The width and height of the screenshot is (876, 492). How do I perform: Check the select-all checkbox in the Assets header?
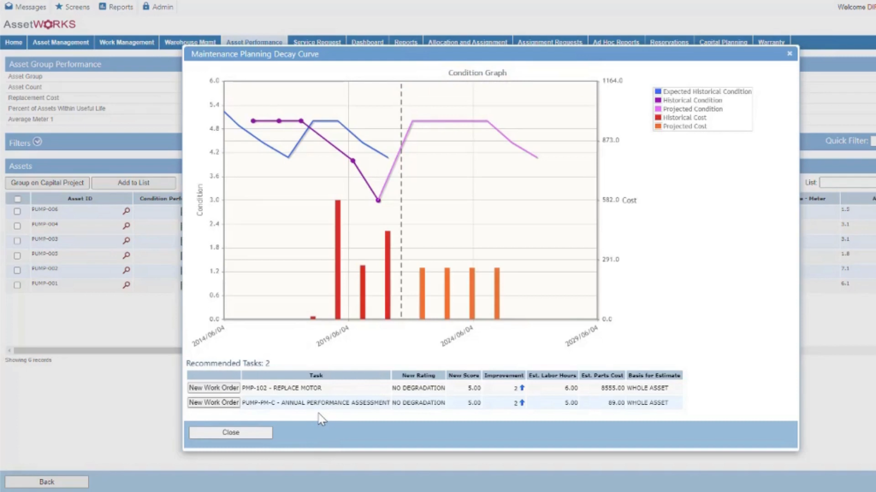18,199
